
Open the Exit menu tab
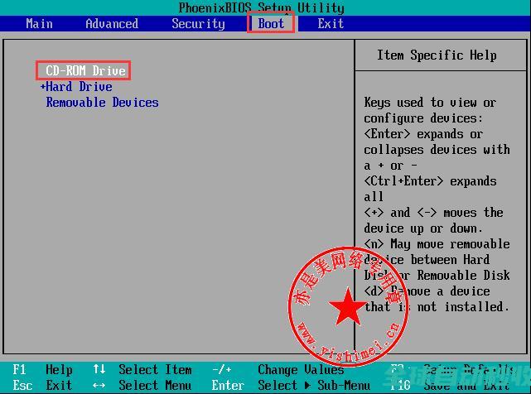tap(331, 23)
